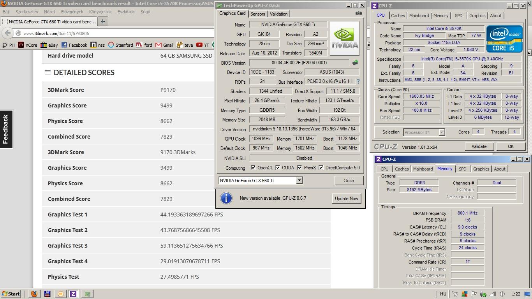Click the GPU-Z screenshot camera icon
This screenshot has height=299, width=532.
click(358, 13)
